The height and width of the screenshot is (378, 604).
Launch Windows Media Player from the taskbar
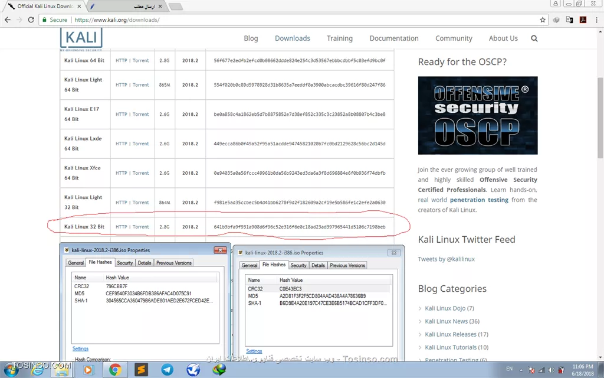tap(88, 370)
